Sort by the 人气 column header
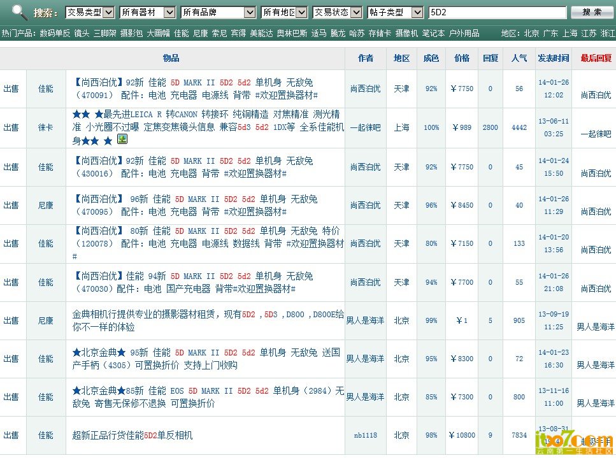616x458 pixels. [519, 58]
